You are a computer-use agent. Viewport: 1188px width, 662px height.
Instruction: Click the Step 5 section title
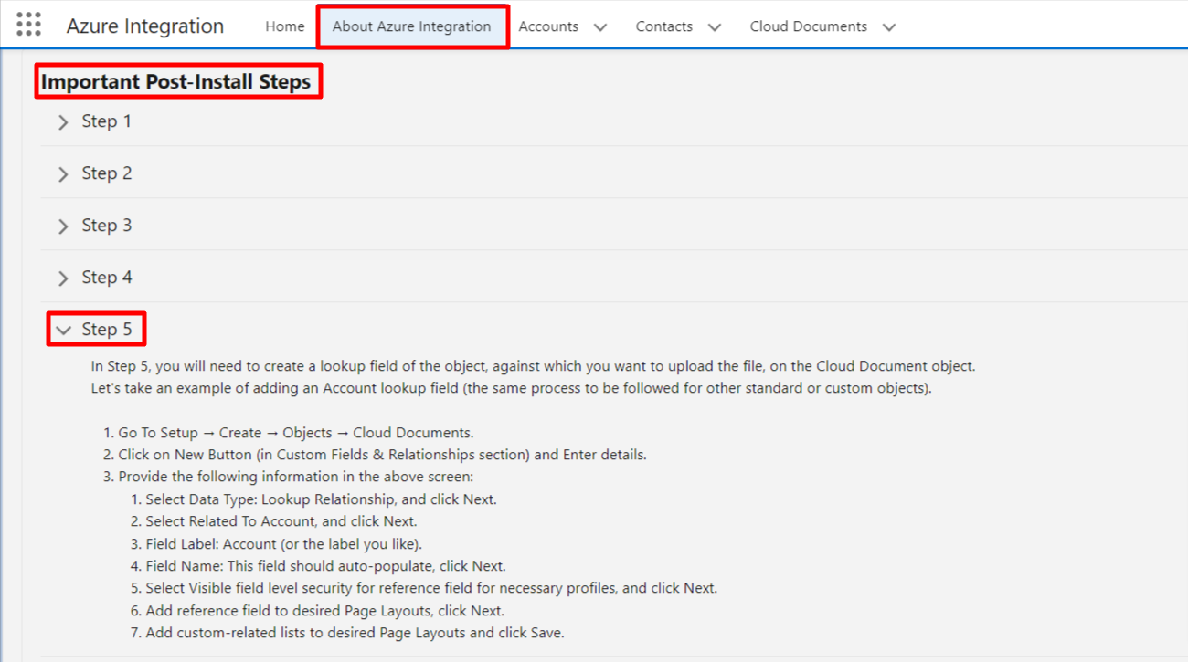107,330
